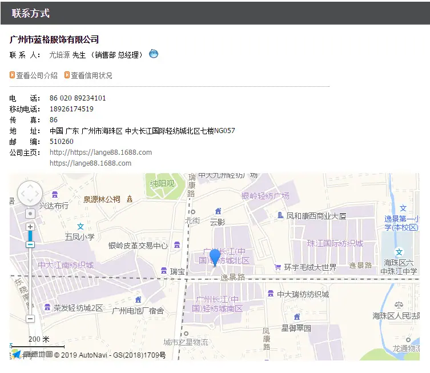Click the contact name 尤培源
The image size is (430, 373).
(x=59, y=55)
